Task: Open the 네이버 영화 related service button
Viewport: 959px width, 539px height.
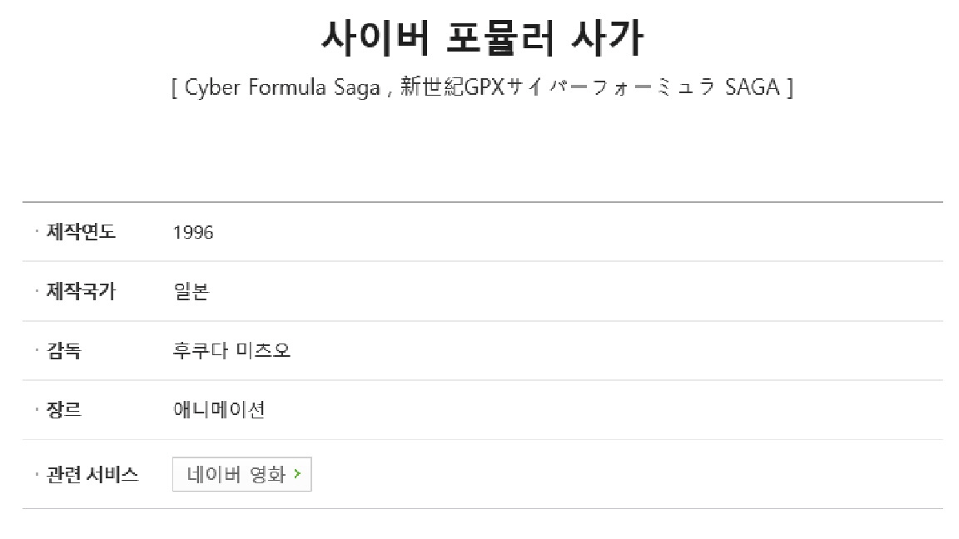Action: click(242, 474)
